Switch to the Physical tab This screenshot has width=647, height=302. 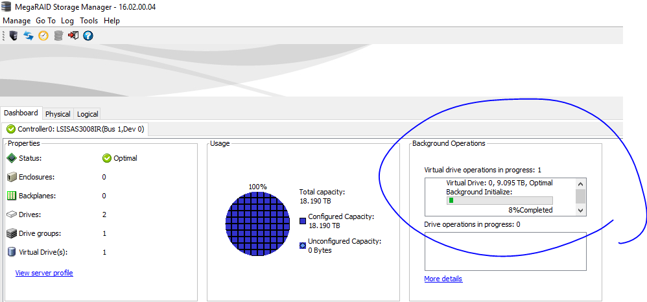tap(58, 114)
